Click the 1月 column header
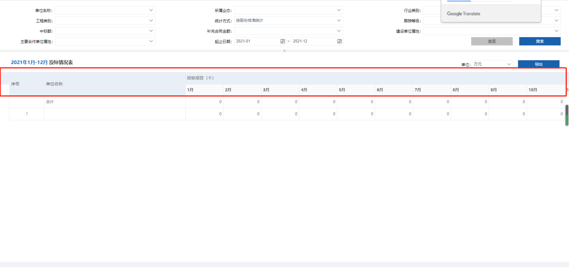569x267 pixels. [x=204, y=90]
